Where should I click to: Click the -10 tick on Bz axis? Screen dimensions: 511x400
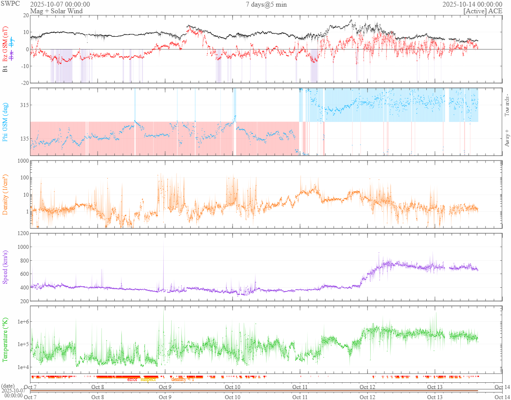click(25, 66)
